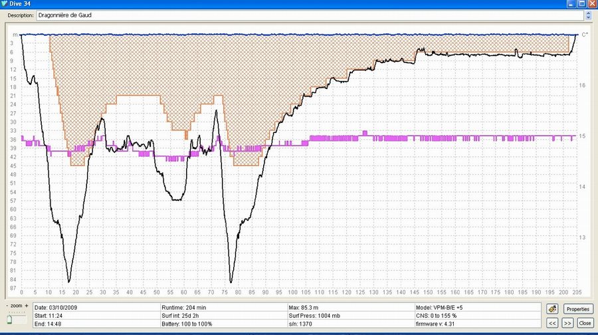Click Description field's up scroll arrow
Viewport: 598px width, 335px height.
(x=588, y=13)
